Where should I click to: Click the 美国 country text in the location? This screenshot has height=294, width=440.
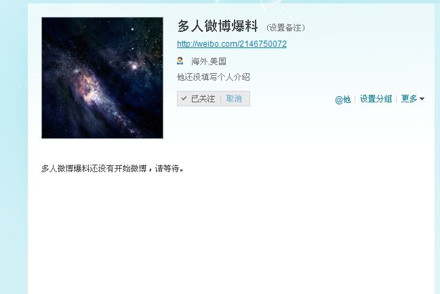218,62
